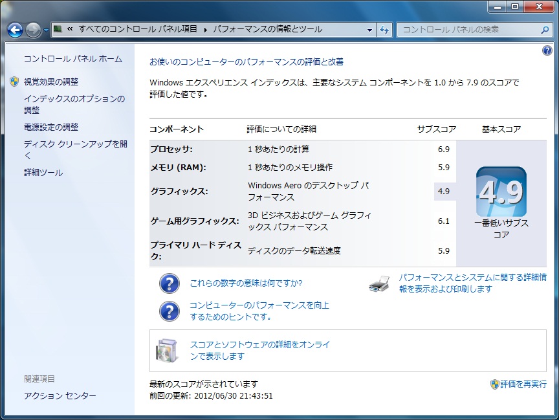This screenshot has height=420, width=559.
Task: Click shield icon beside 視覚効果の調整
Action: (14, 82)
